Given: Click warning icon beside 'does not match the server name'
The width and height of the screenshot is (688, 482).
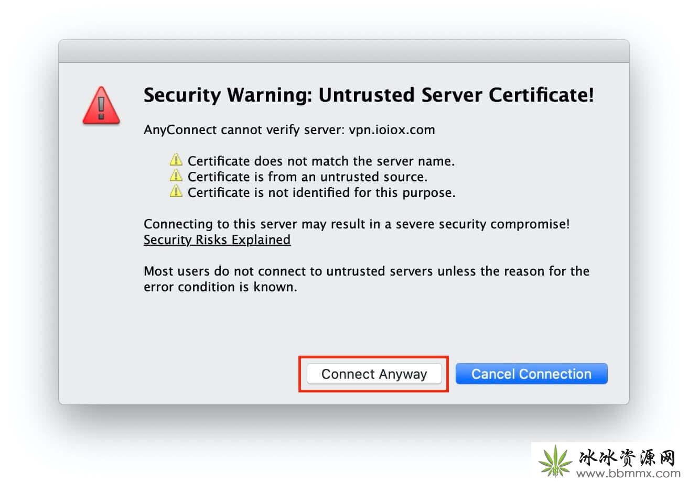Looking at the screenshot, I should [176, 160].
